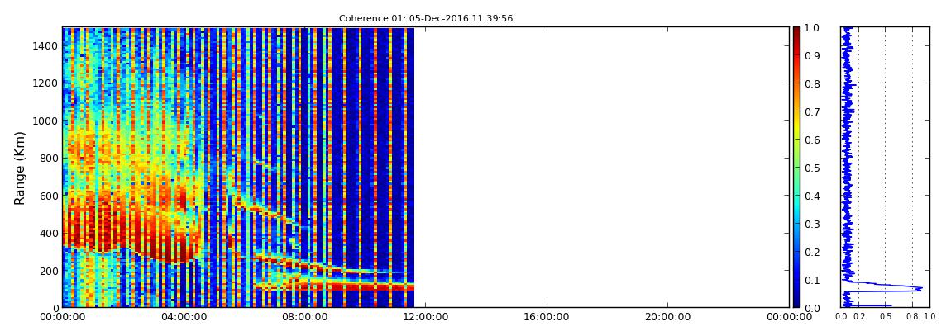Select the 1000 Range axis tick label

(45, 121)
